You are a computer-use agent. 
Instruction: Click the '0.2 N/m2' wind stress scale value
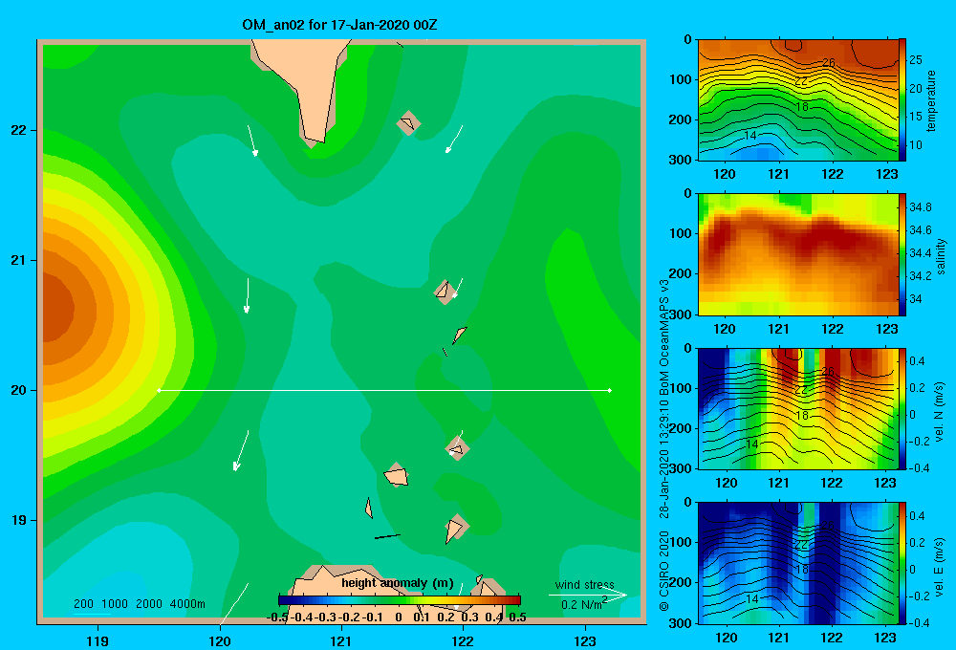click(584, 604)
